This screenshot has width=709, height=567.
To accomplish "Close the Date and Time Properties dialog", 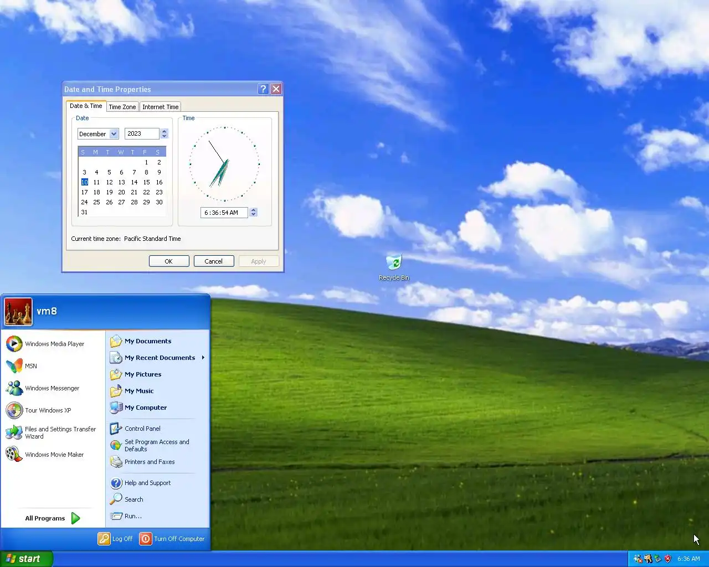I will click(x=276, y=89).
